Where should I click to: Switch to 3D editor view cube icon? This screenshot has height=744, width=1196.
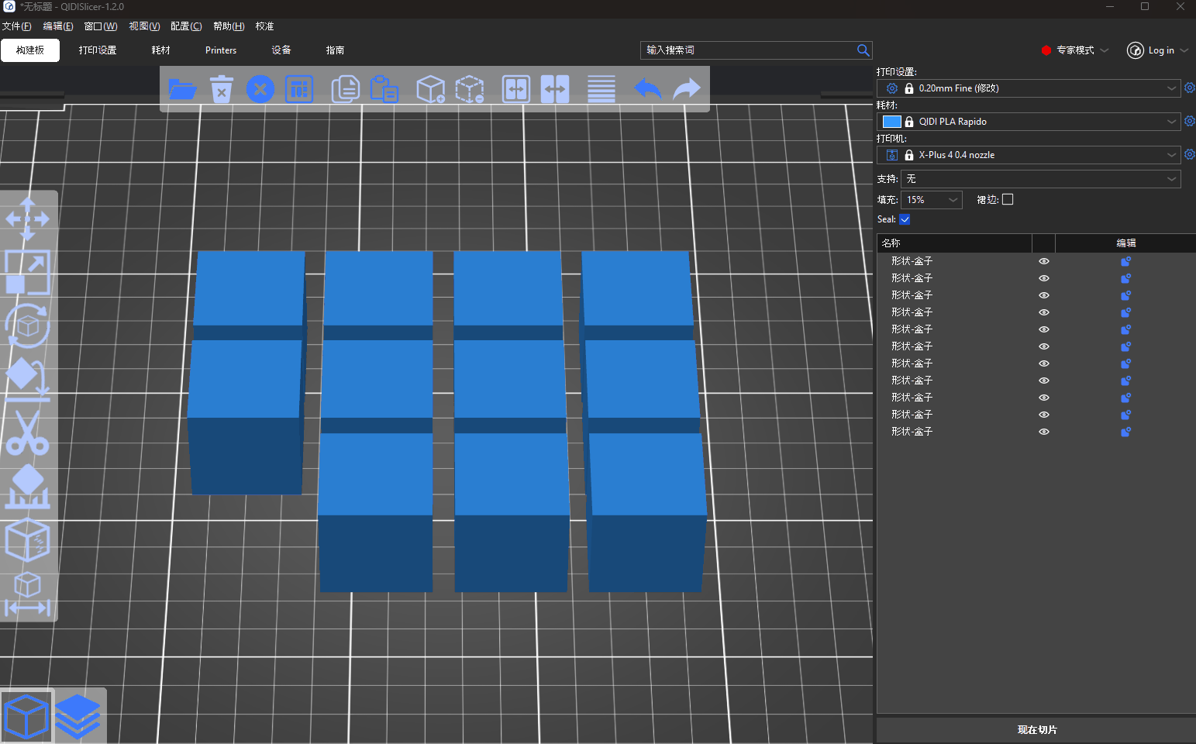pos(27,717)
